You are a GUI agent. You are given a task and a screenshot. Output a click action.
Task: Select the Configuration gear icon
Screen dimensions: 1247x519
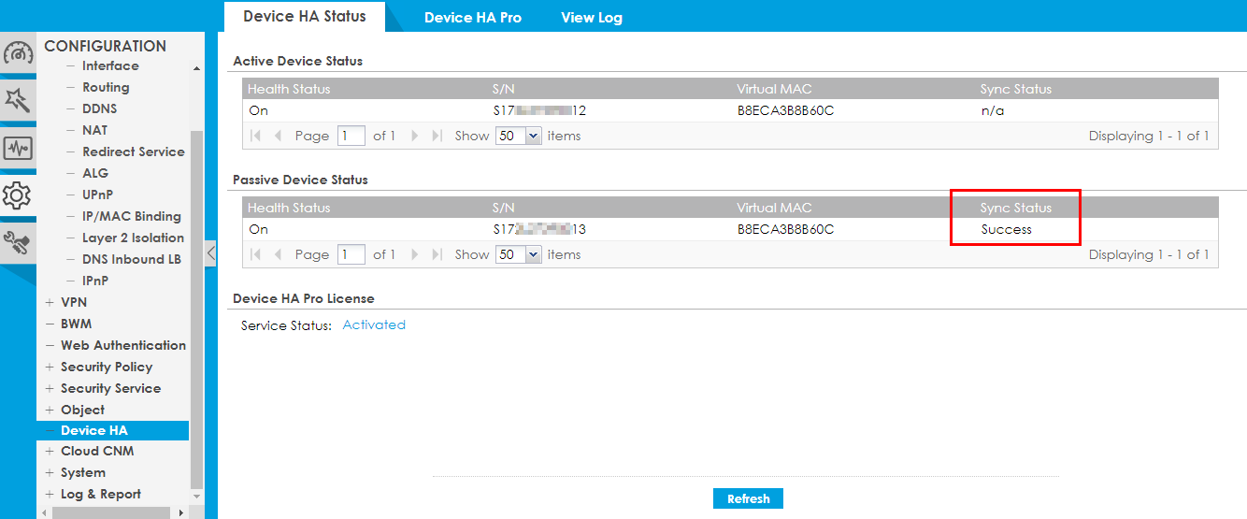[18, 195]
